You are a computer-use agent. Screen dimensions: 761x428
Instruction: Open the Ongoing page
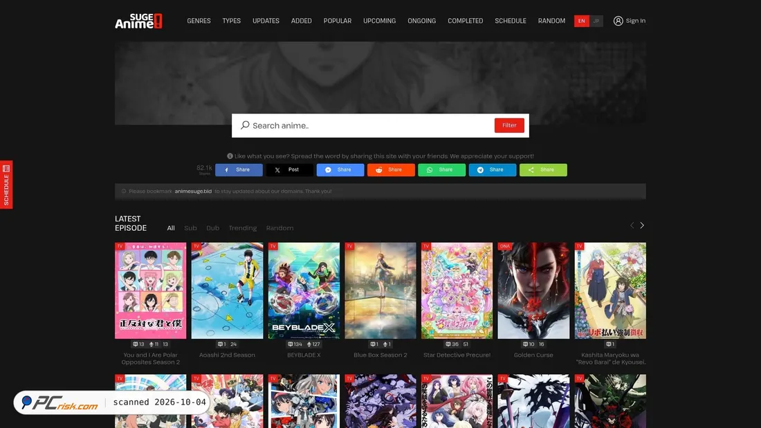coord(422,21)
